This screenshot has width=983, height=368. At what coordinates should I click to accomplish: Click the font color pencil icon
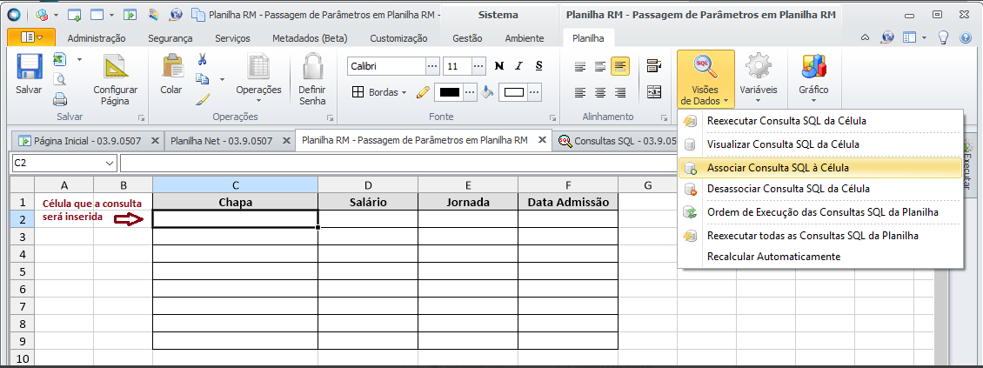423,92
